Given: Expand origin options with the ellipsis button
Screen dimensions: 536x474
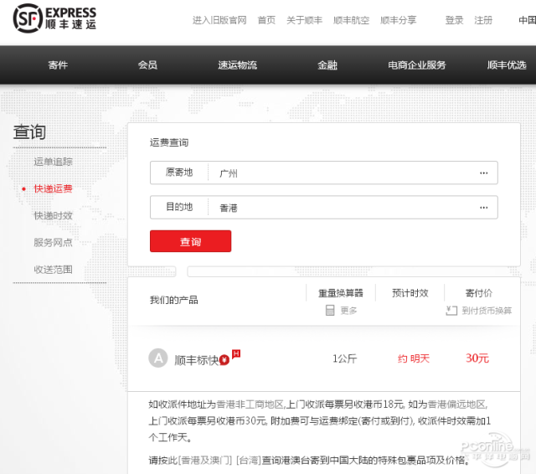Looking at the screenshot, I should (x=484, y=173).
